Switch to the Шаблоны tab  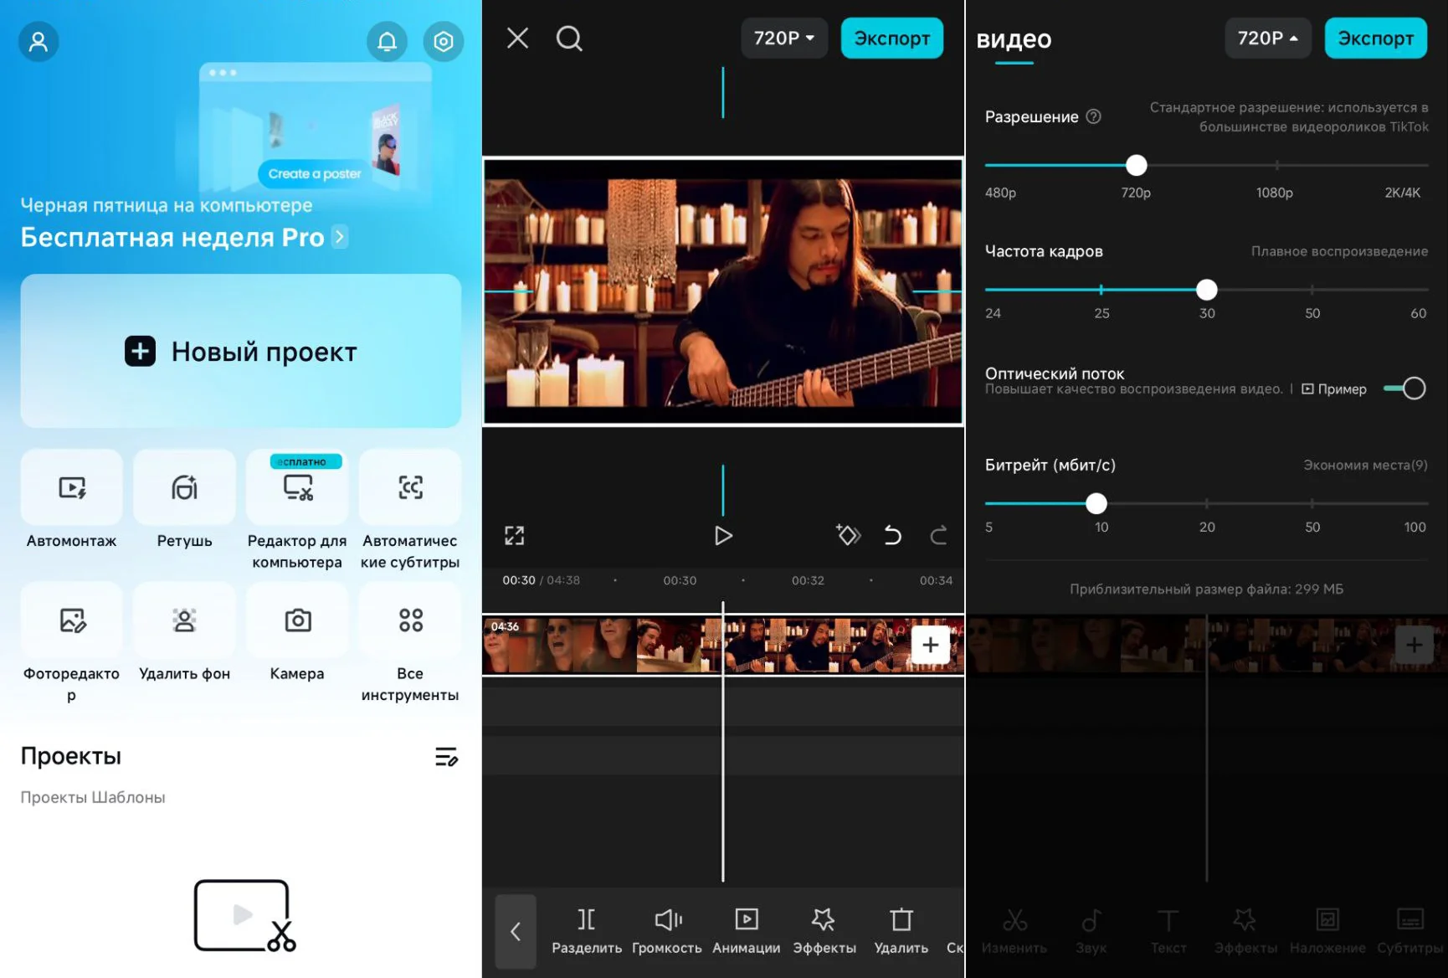[128, 797]
